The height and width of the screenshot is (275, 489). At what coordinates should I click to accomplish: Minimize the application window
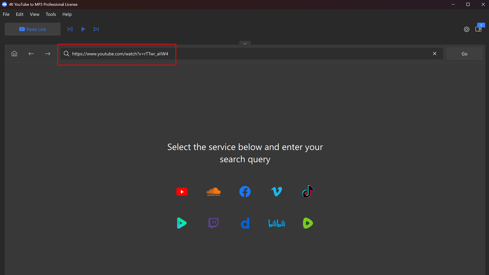click(x=453, y=4)
